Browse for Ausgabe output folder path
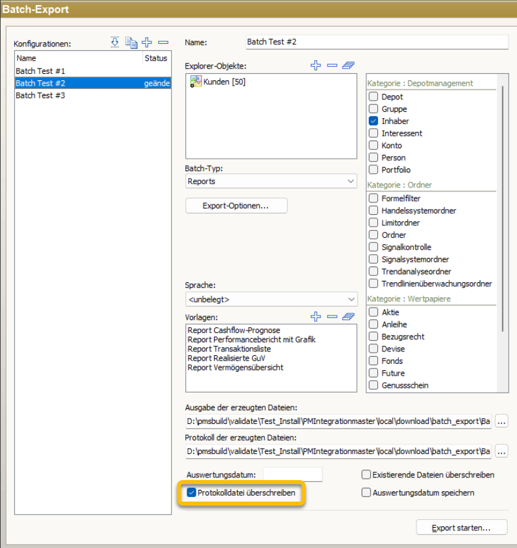Screen dimensions: 517x548 (501, 421)
